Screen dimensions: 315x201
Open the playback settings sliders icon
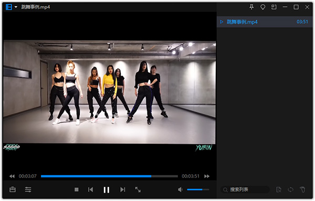[x=28, y=189]
